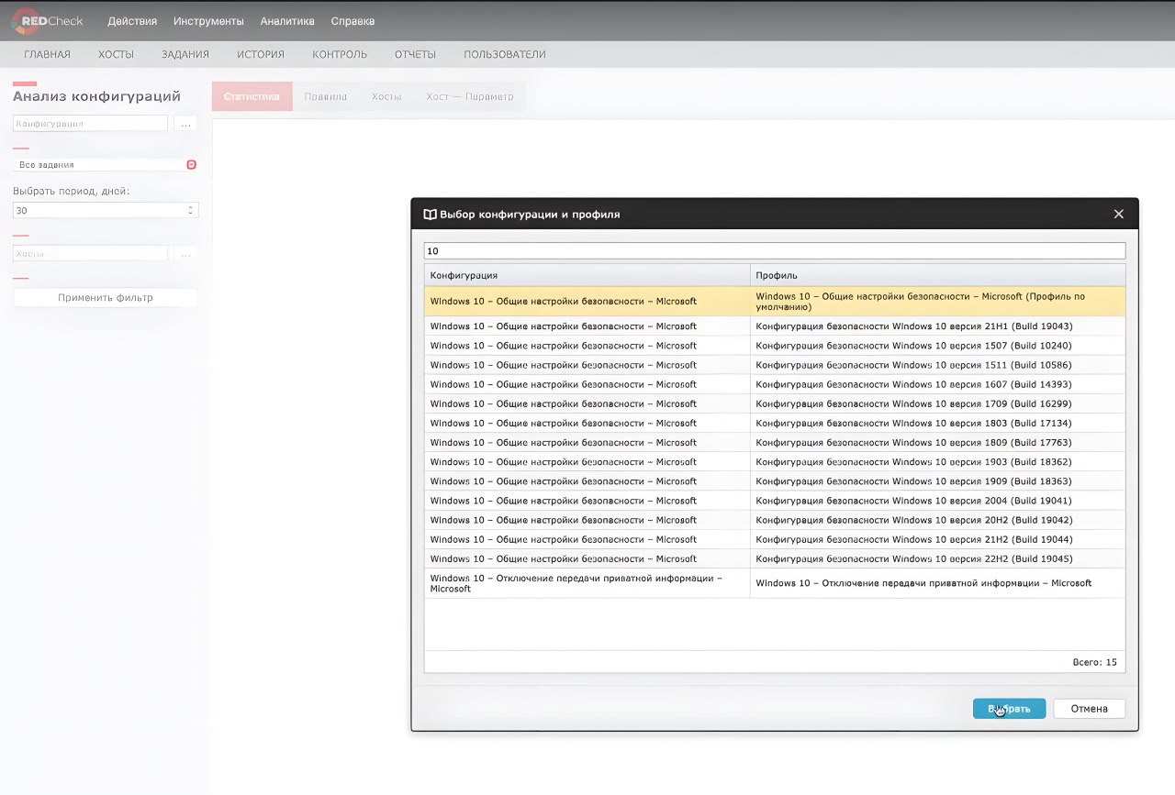Image resolution: width=1175 pixels, height=795 pixels.
Task: Select profile version 1507 (Build 10240)
Action: point(775,346)
